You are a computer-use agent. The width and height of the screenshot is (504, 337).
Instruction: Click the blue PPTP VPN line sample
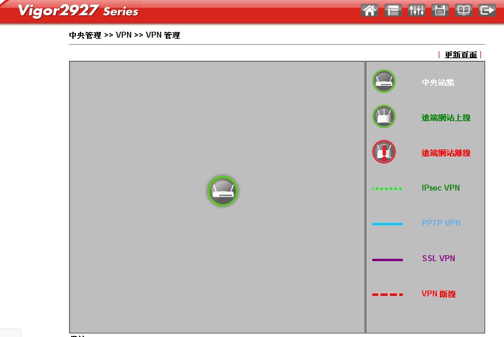click(387, 224)
